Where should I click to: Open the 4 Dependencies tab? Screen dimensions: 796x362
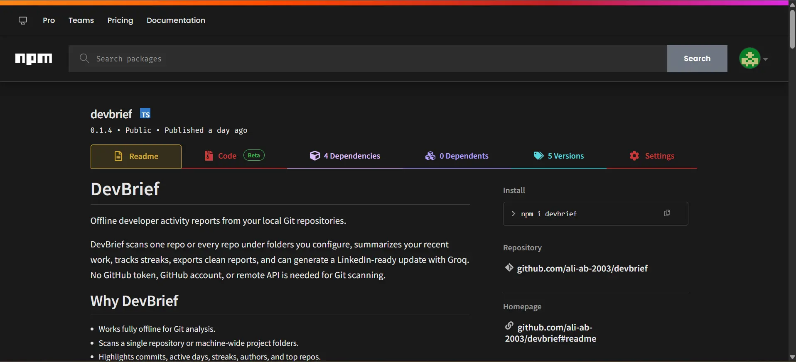345,156
